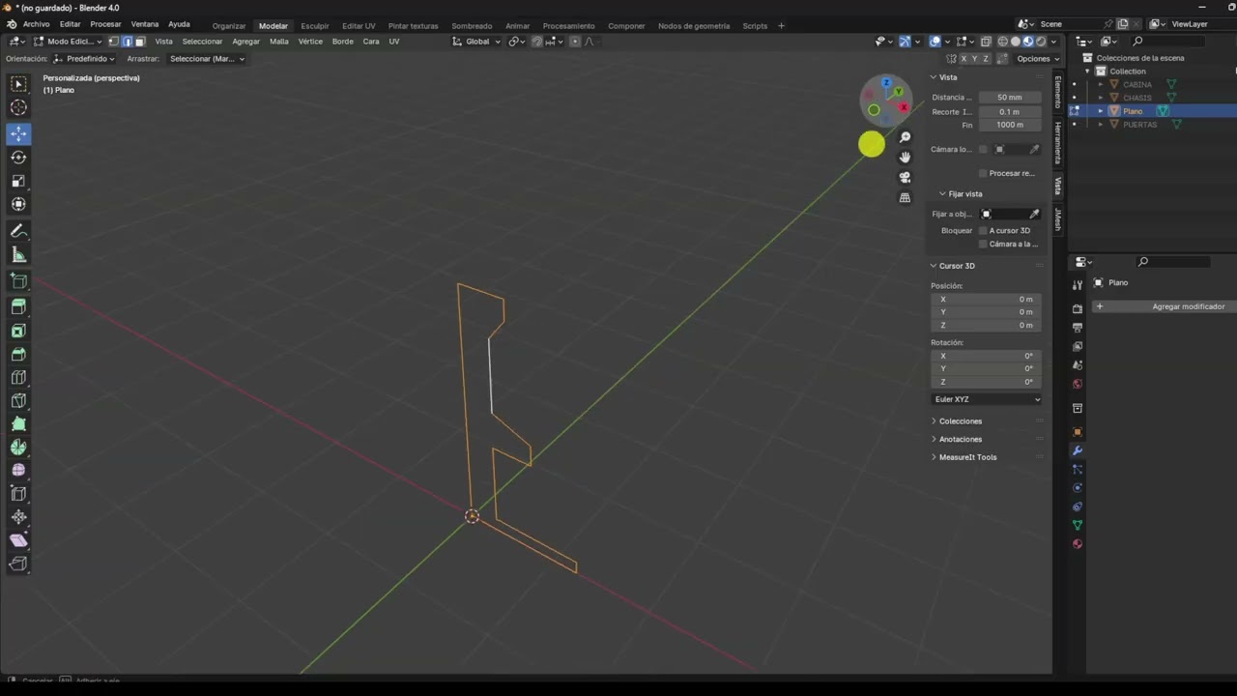The height and width of the screenshot is (696, 1237).
Task: Switch to wireframe viewport shading
Action: point(1003,42)
